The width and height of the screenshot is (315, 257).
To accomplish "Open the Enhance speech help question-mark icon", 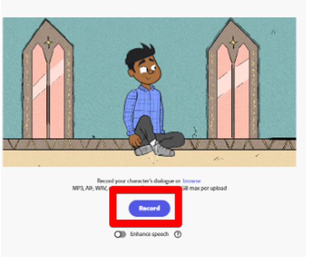I will (x=177, y=234).
